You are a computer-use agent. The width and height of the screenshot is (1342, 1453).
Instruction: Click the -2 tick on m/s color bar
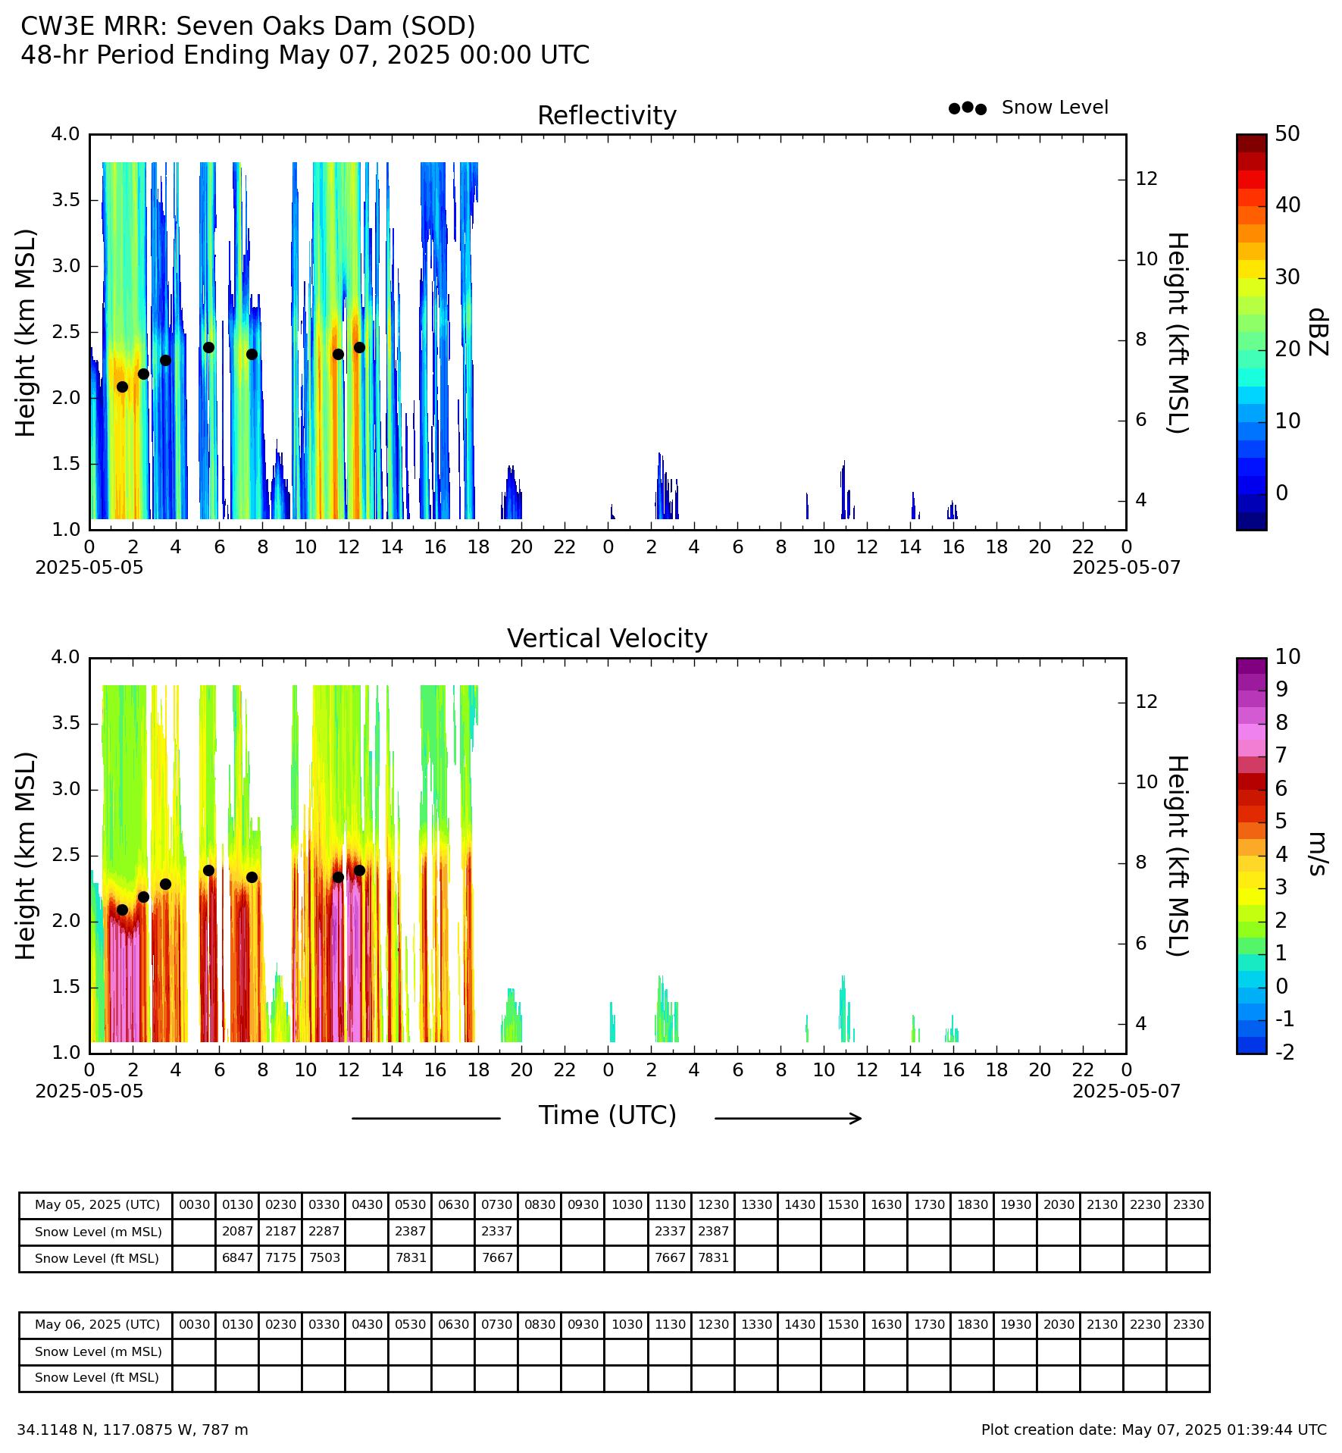1284,1052
